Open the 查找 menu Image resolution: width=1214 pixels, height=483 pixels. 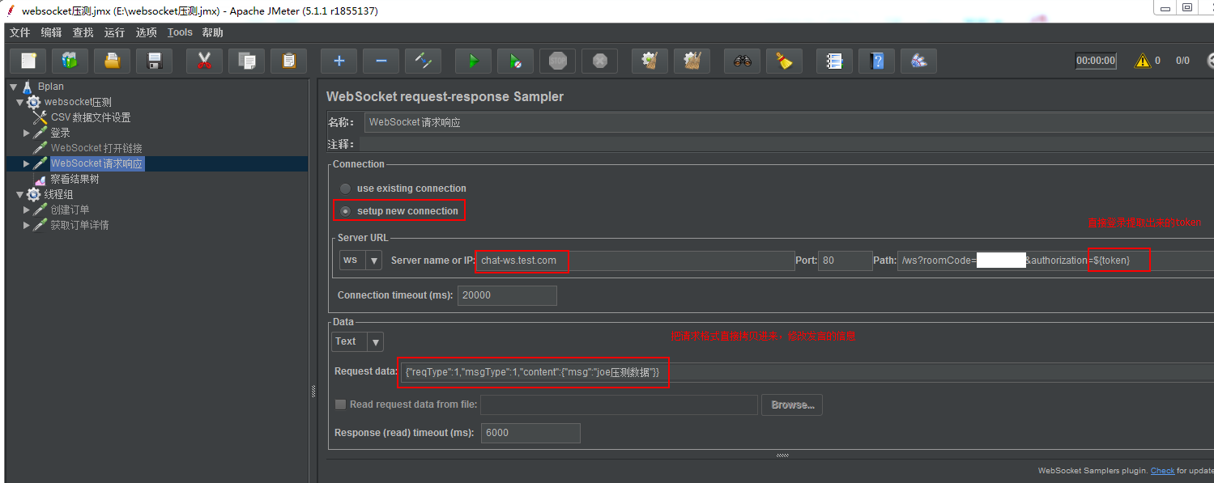[83, 32]
